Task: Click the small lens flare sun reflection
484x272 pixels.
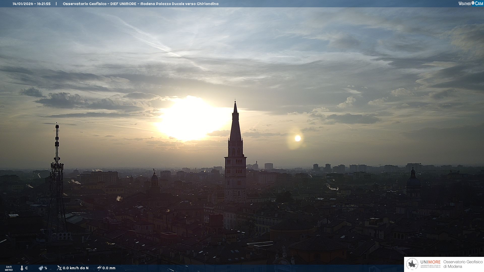Action: point(298,138)
